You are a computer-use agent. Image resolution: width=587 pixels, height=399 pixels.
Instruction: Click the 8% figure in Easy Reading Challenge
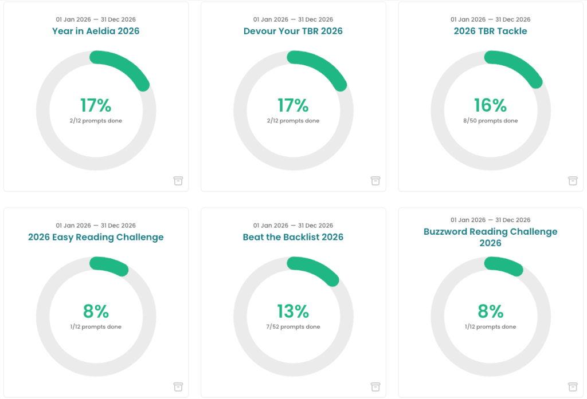96,311
